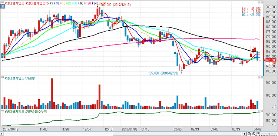Click the 03/05 date label
The image size is (278, 136).
(214, 129)
